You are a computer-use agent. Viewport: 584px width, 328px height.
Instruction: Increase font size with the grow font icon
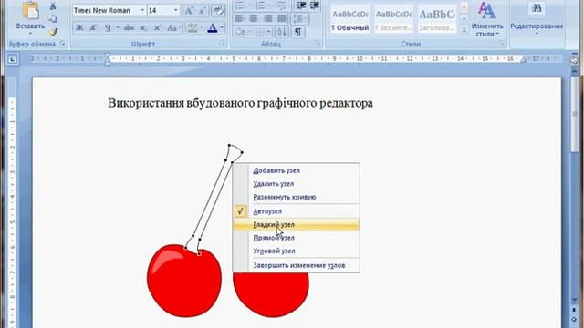coord(189,10)
